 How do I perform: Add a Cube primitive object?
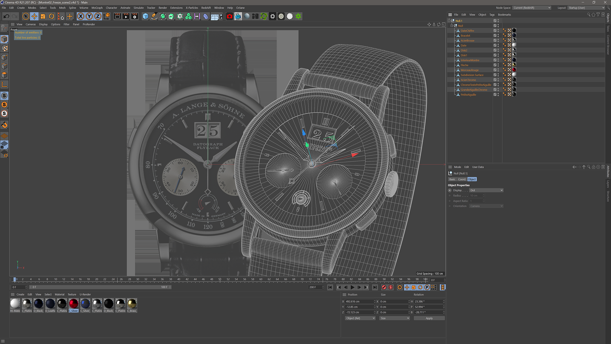145,16
